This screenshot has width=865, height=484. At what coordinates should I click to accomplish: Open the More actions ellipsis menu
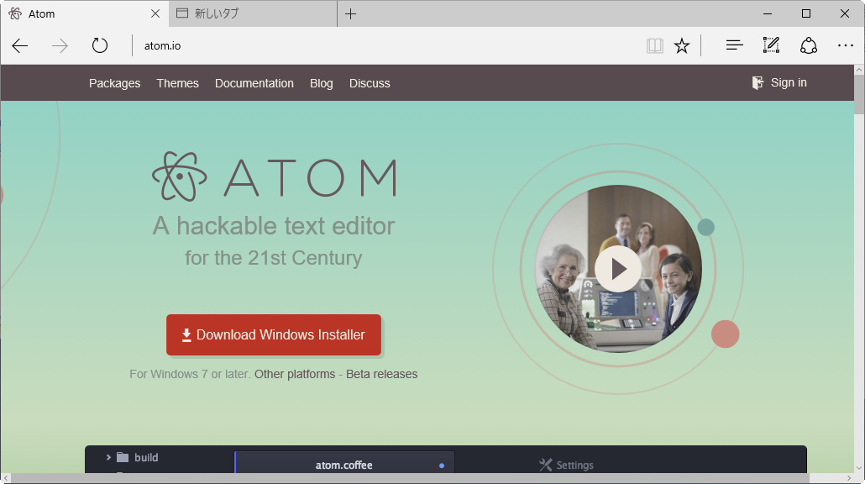click(845, 46)
